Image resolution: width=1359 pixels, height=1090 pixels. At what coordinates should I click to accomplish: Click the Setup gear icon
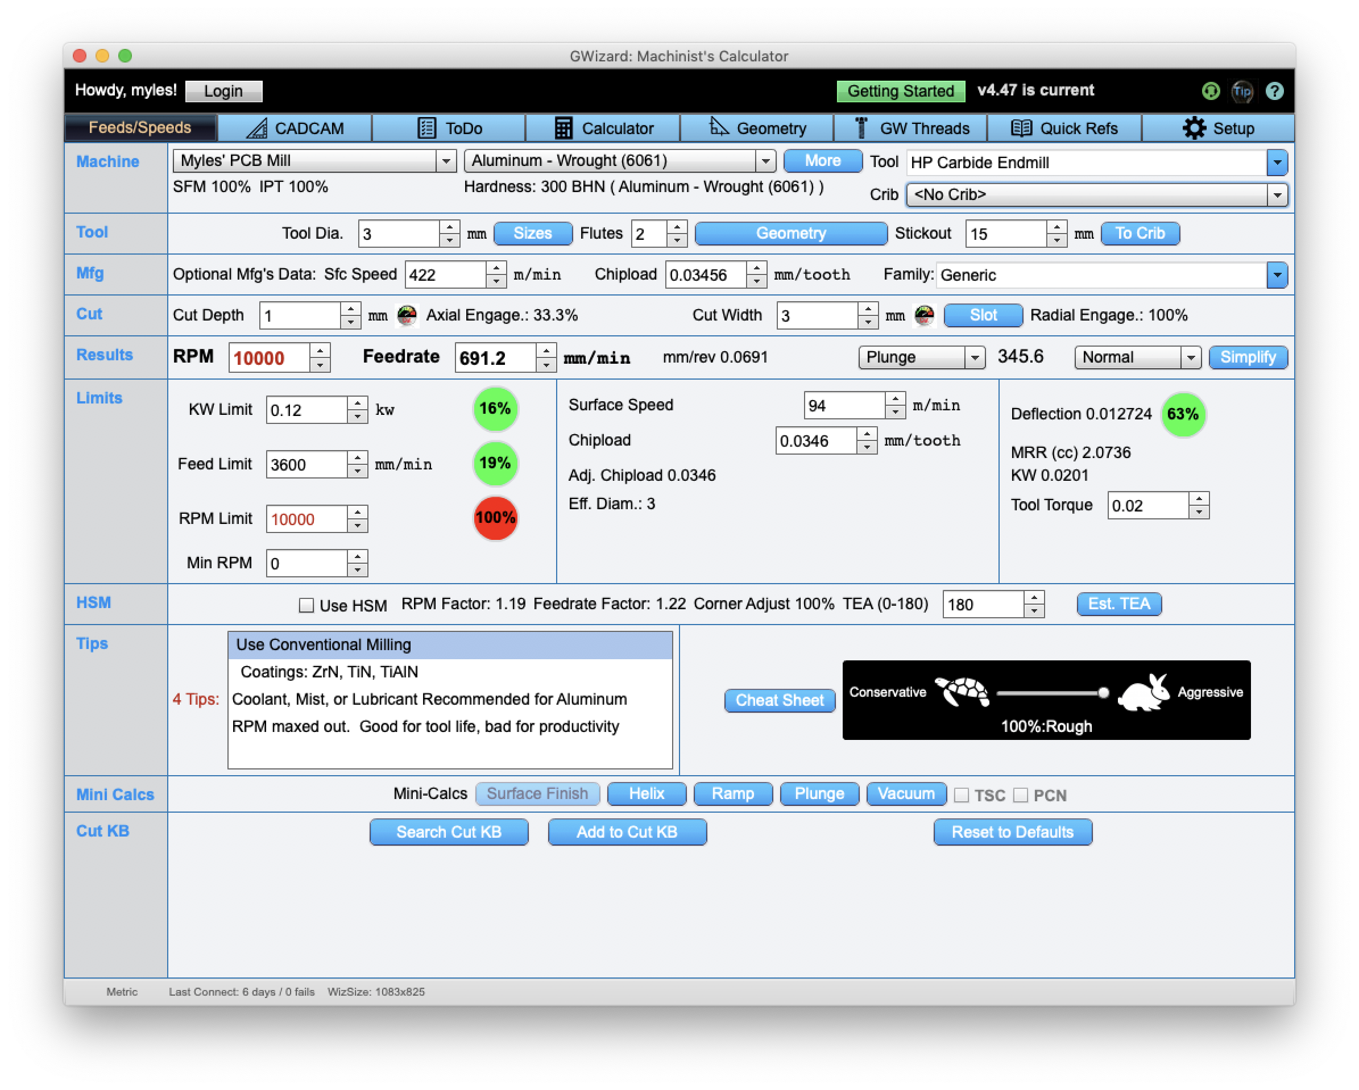[x=1194, y=128]
